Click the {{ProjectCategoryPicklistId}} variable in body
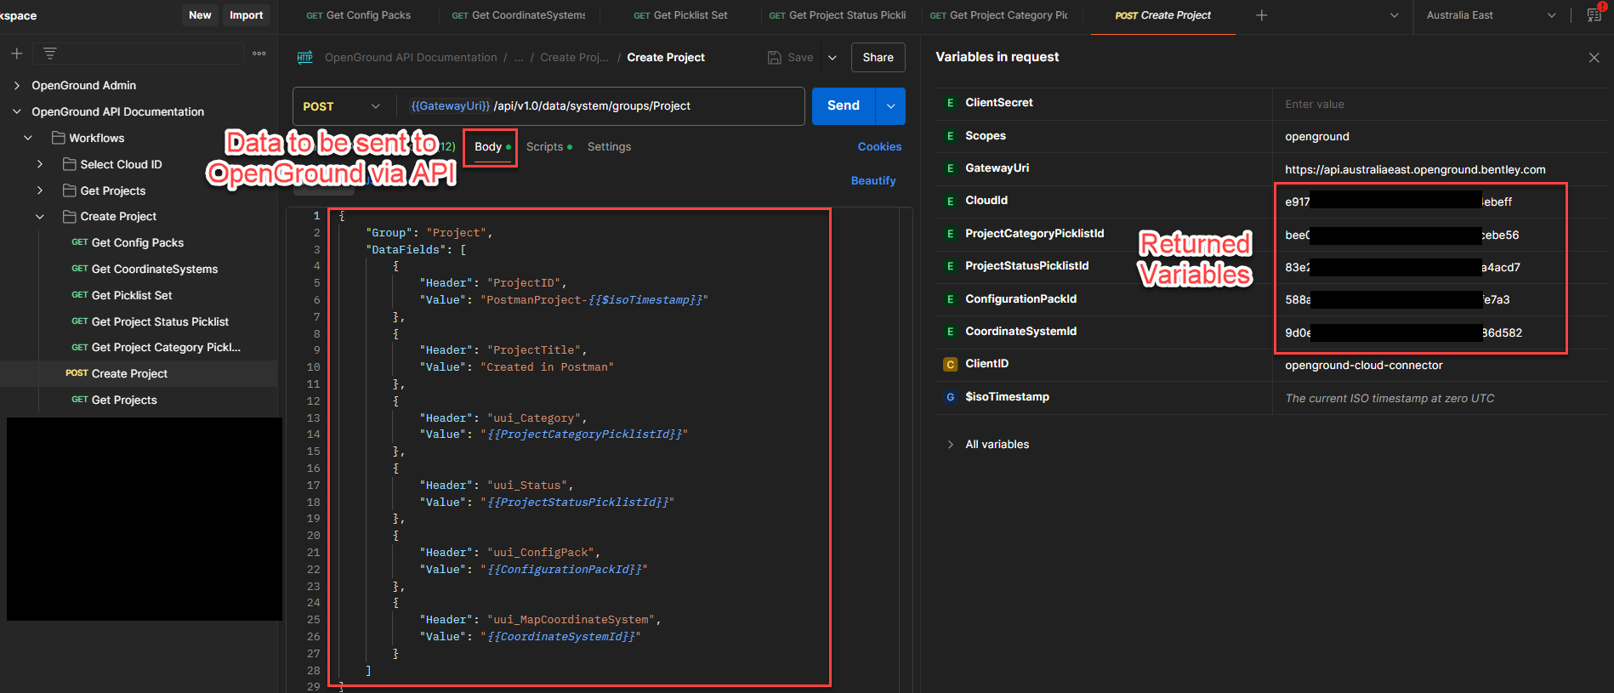 click(x=584, y=435)
